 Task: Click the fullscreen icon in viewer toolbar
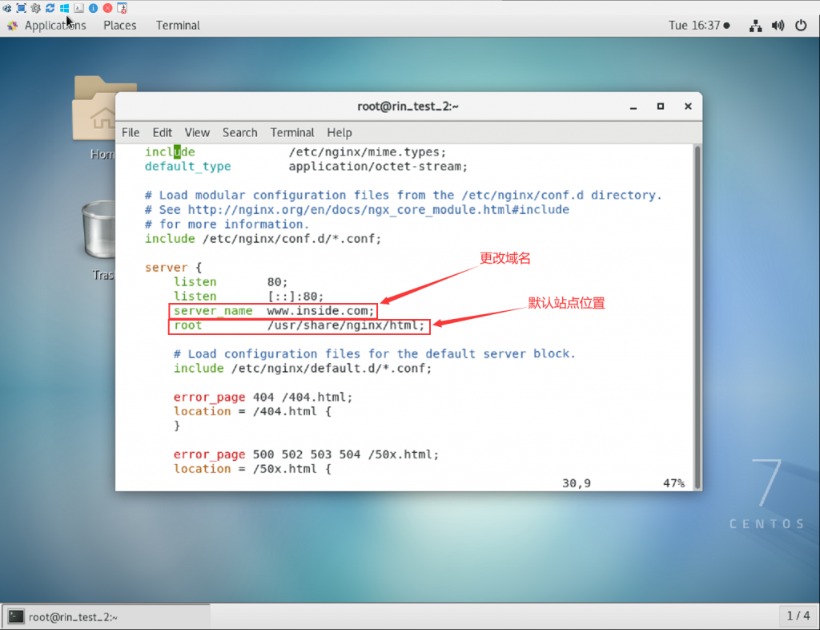pos(22,8)
